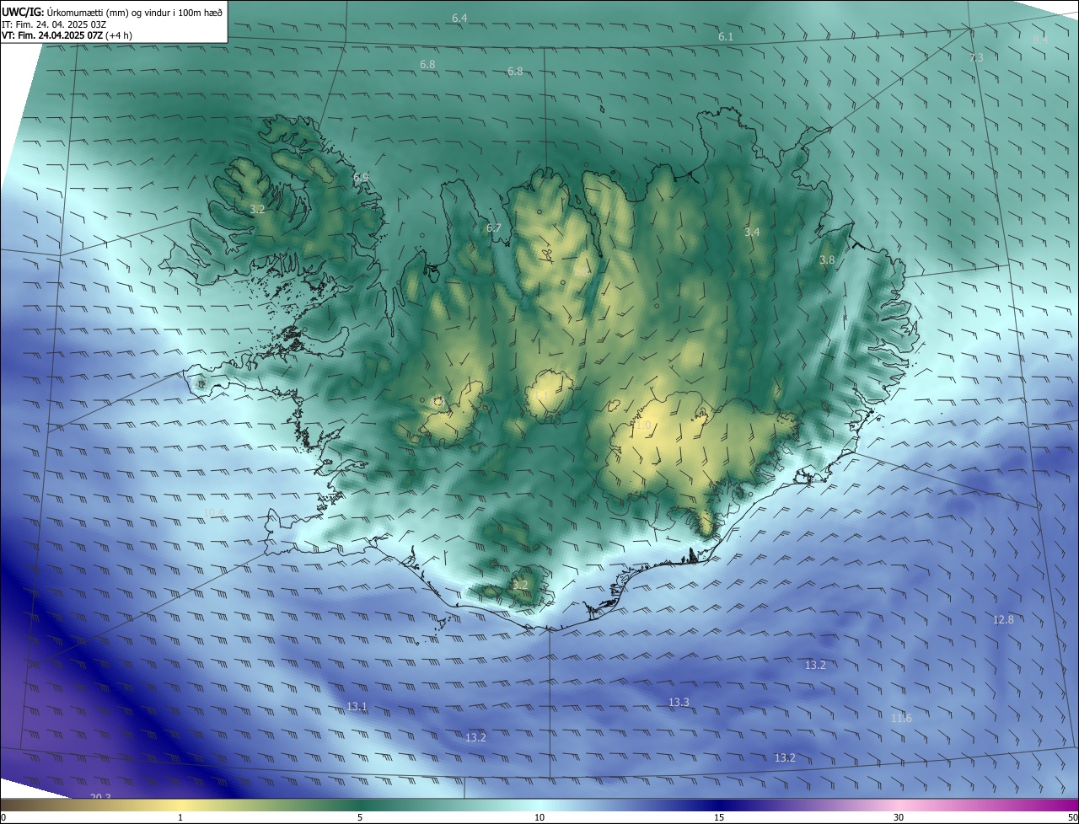Click the 3.8 value label on the map
The image size is (1079, 824).
(x=827, y=260)
